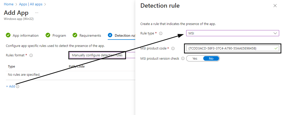Set MSI product version check to No

pos(211,59)
